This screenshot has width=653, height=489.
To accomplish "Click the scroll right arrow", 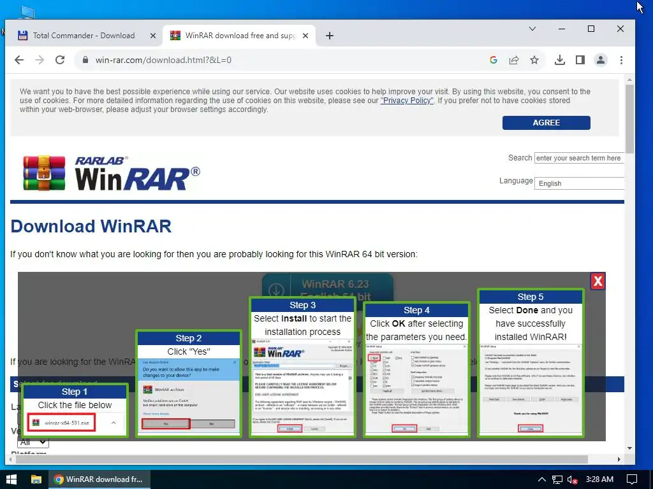I will tap(619, 459).
